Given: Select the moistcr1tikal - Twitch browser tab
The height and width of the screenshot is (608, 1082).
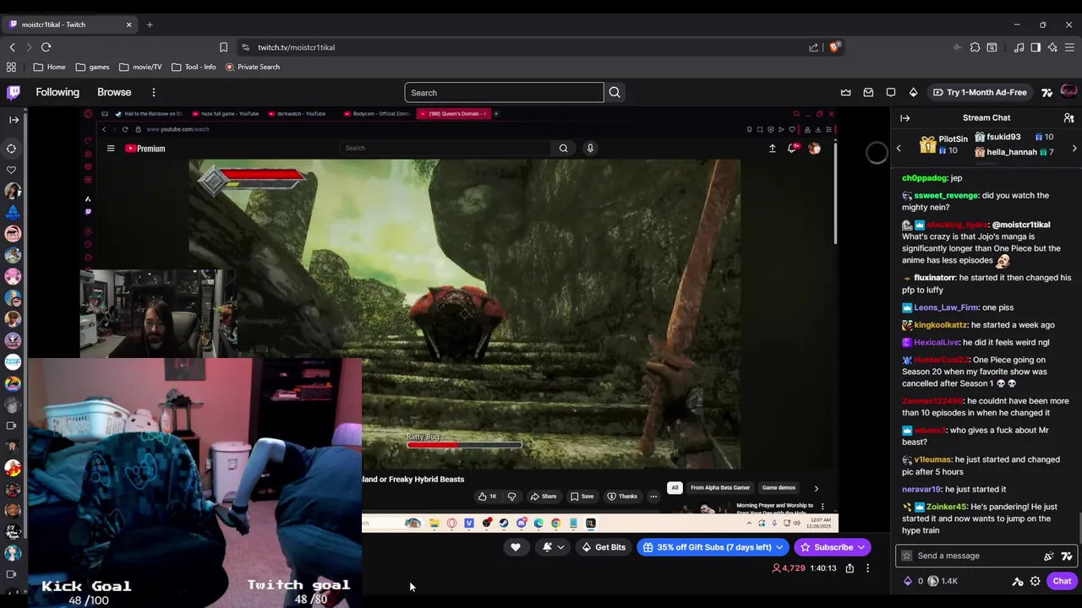Looking at the screenshot, I should (x=69, y=24).
